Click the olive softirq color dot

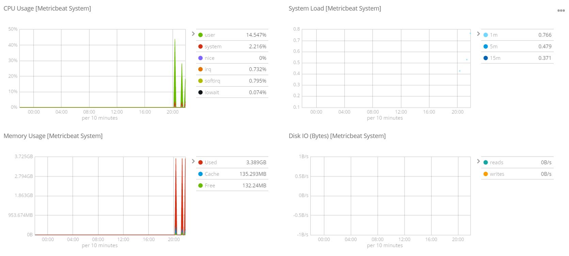pyautogui.click(x=200, y=81)
